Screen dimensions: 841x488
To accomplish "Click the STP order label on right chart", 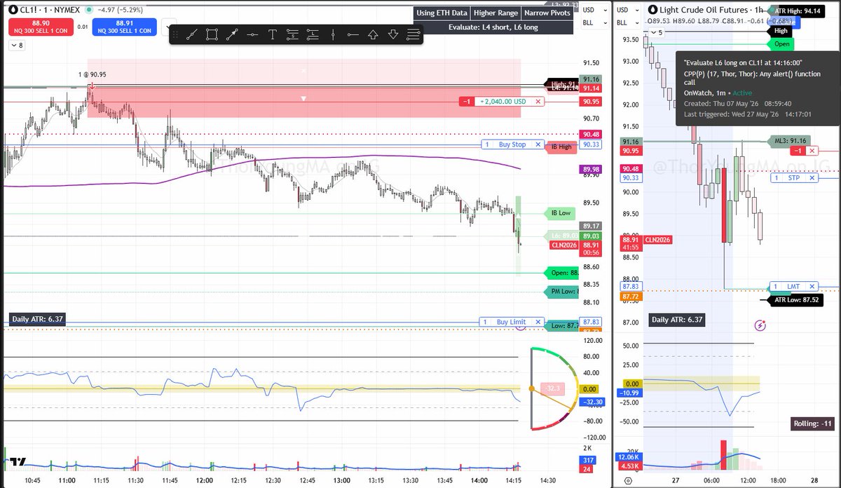I will (794, 178).
